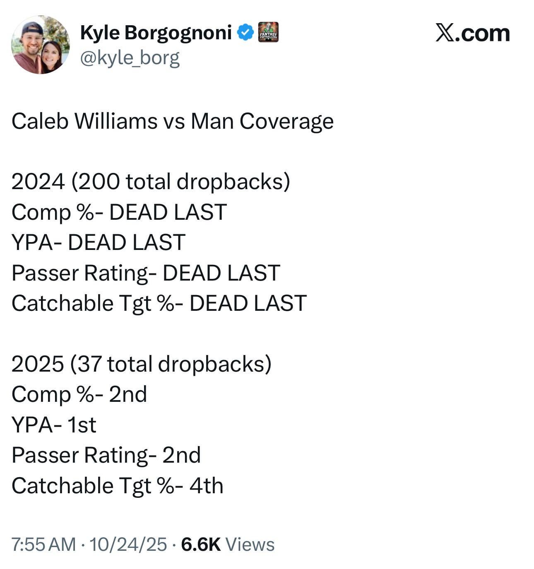Image resolution: width=534 pixels, height=569 pixels.
Task: Click the 10/24/25 post date
Action: (128, 544)
